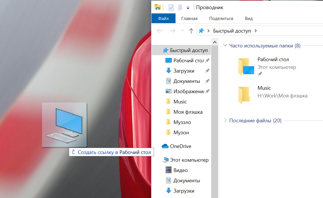Click Последние файлы (20) header text
The width and height of the screenshot is (323, 198).
click(x=255, y=120)
